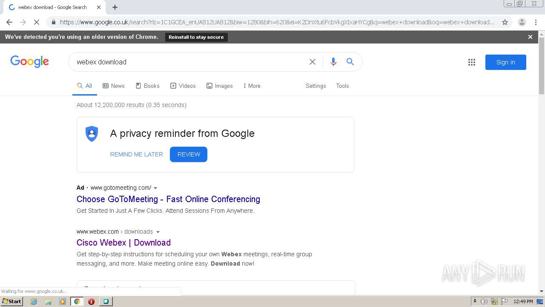The height and width of the screenshot is (307, 545).
Task: Click Reinstall to stay secure button
Action: [x=196, y=37]
